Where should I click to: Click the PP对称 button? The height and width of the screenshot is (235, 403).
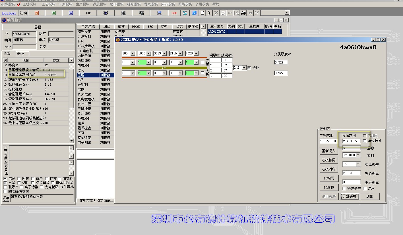point(328,187)
